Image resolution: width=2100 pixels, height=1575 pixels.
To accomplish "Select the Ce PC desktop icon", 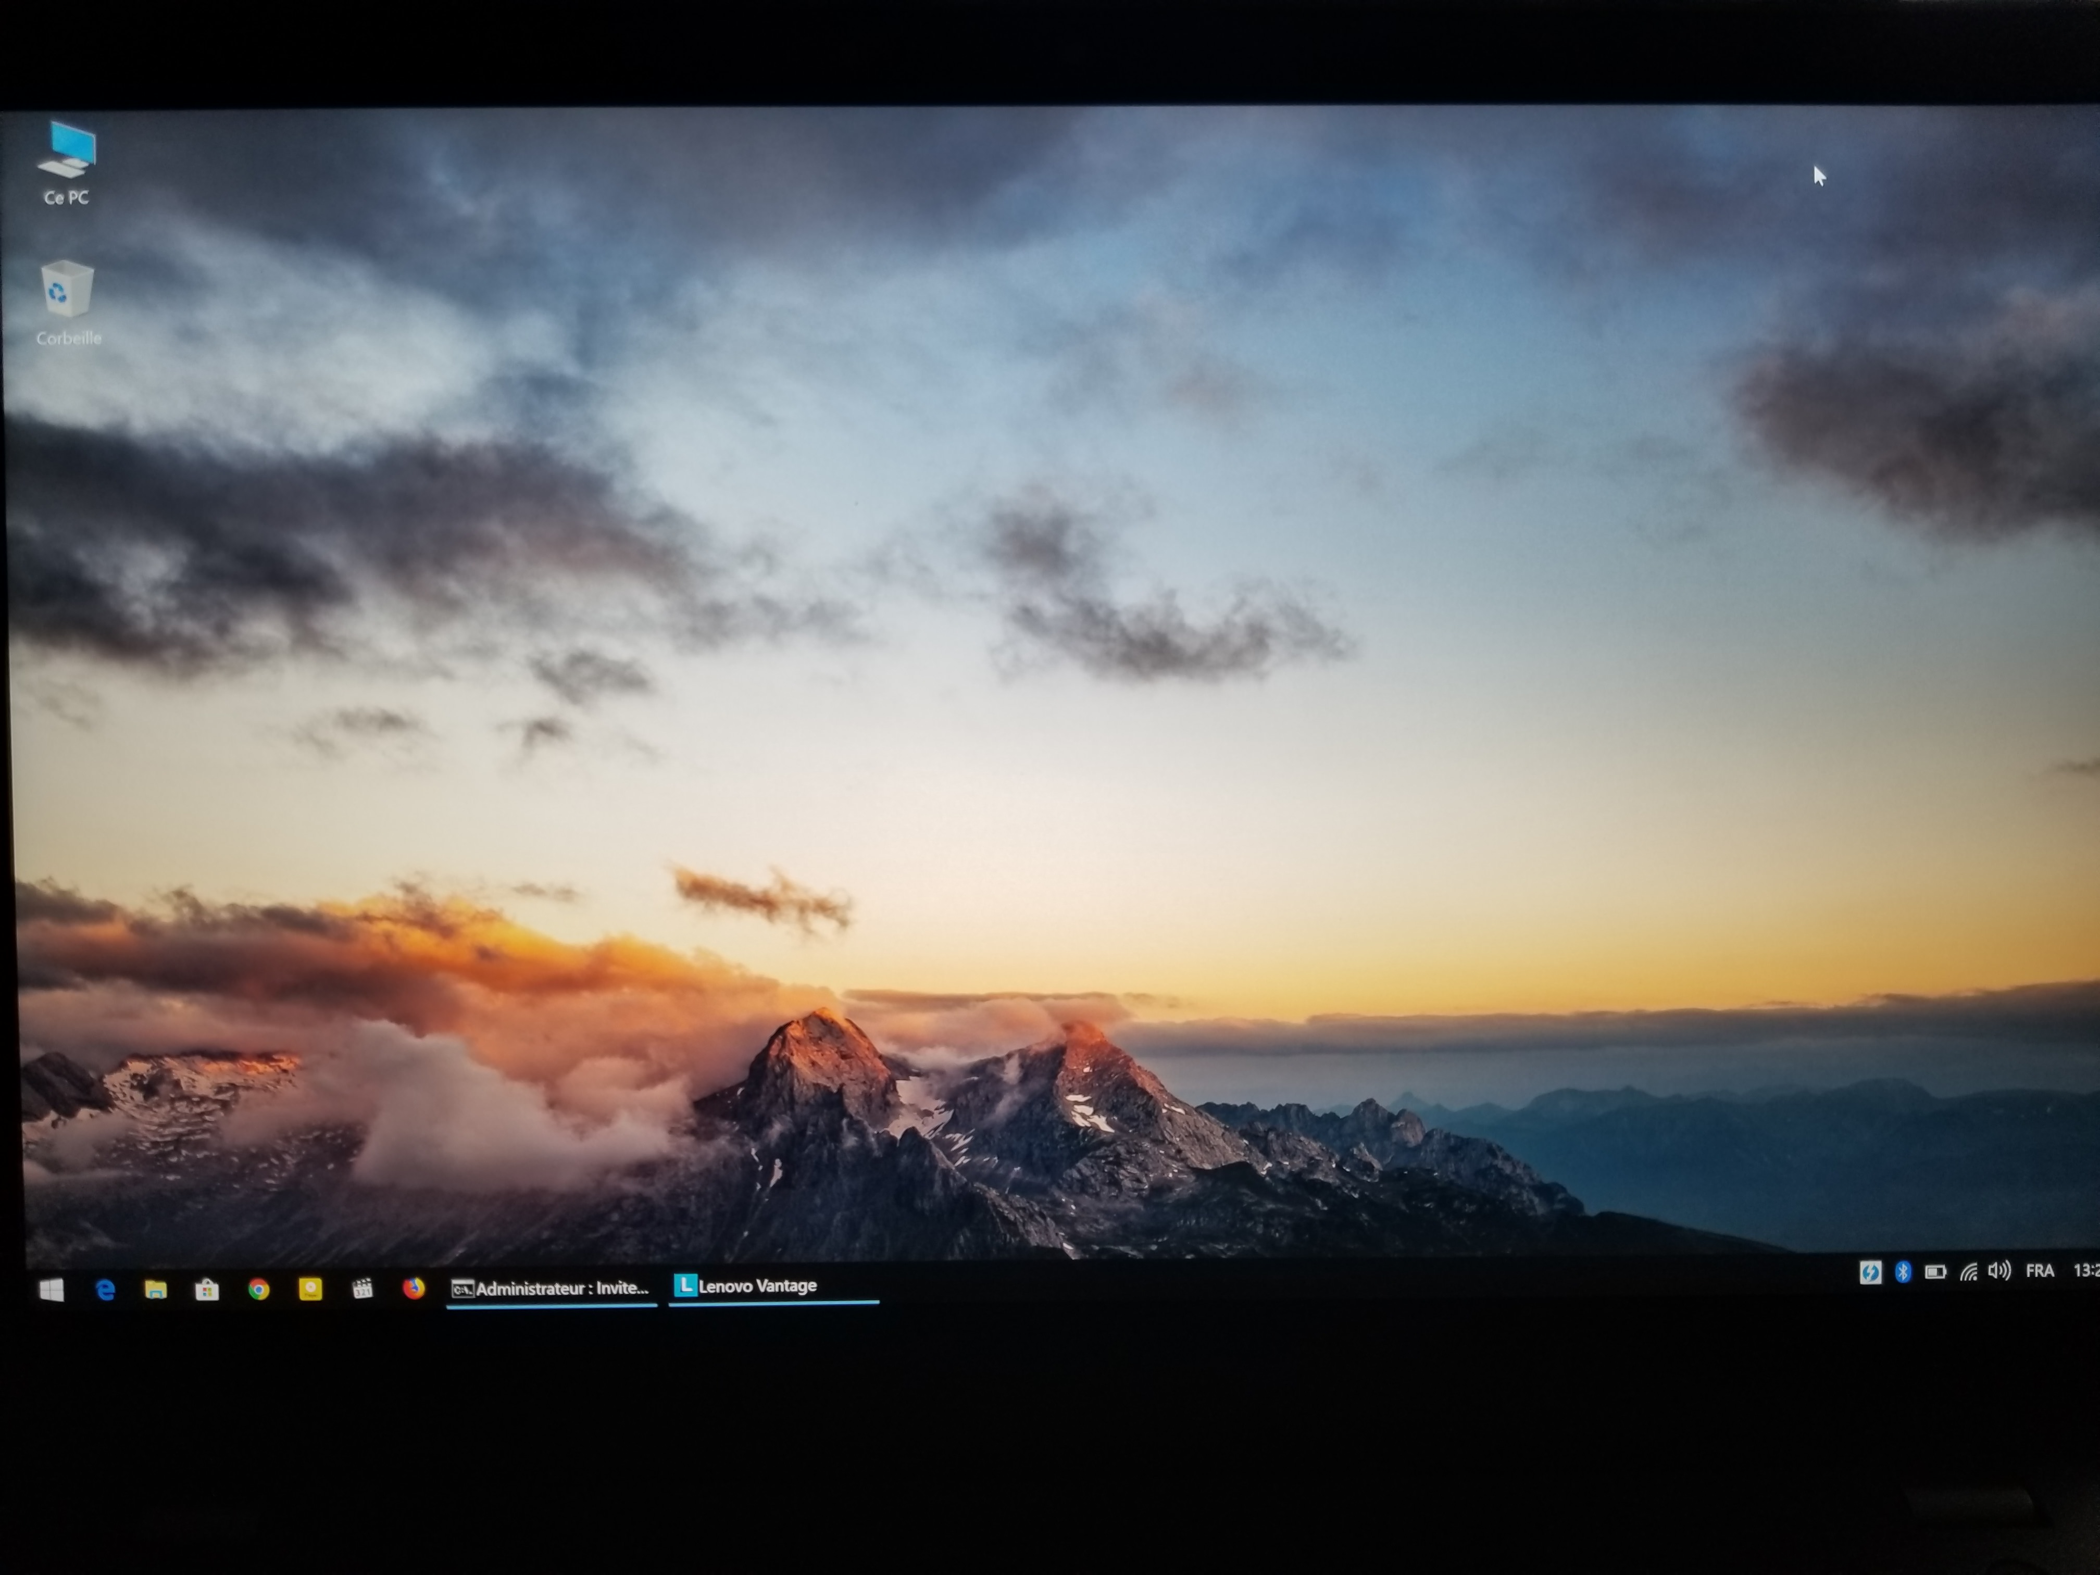I will click(x=67, y=161).
